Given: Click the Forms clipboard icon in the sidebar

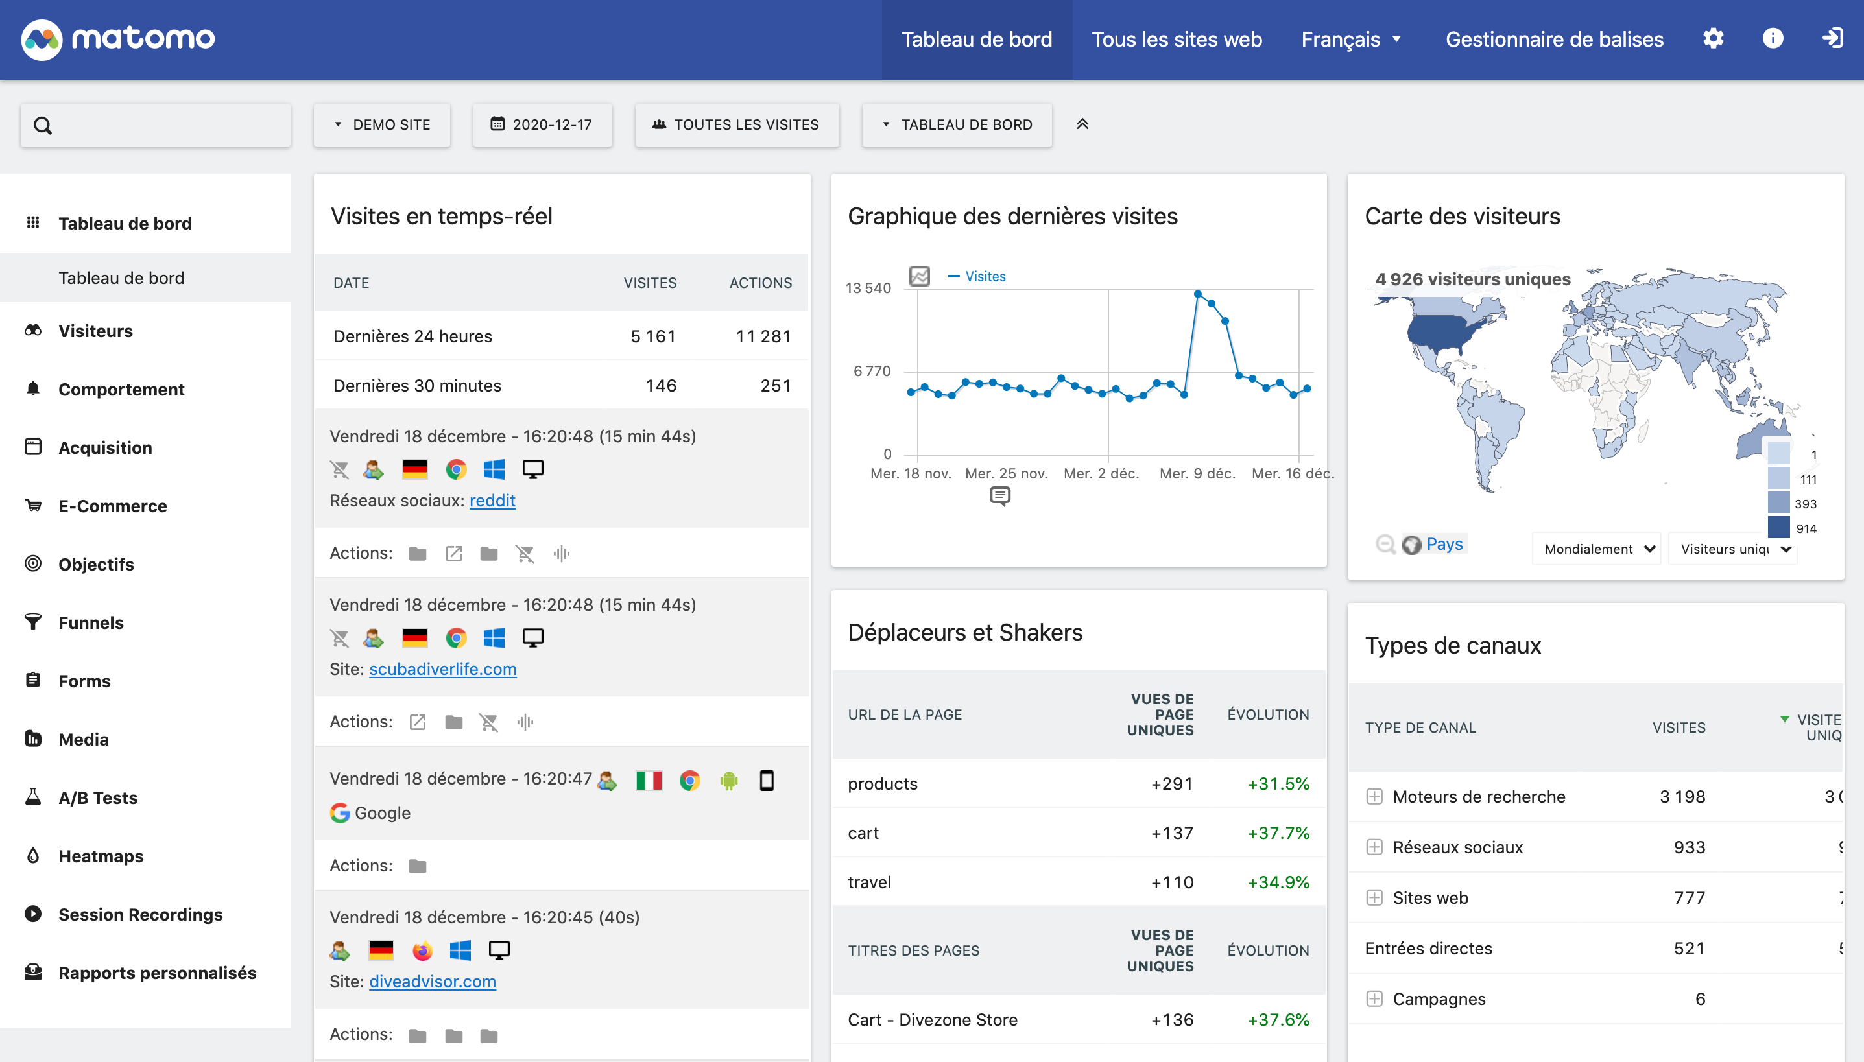Looking at the screenshot, I should [33, 681].
